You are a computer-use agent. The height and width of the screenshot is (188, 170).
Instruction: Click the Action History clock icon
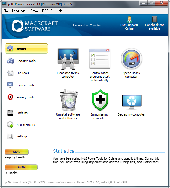click(x=10, y=125)
